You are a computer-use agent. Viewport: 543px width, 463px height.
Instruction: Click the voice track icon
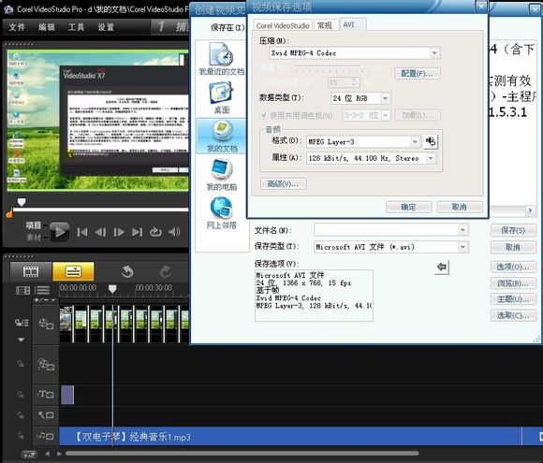pyautogui.click(x=46, y=415)
